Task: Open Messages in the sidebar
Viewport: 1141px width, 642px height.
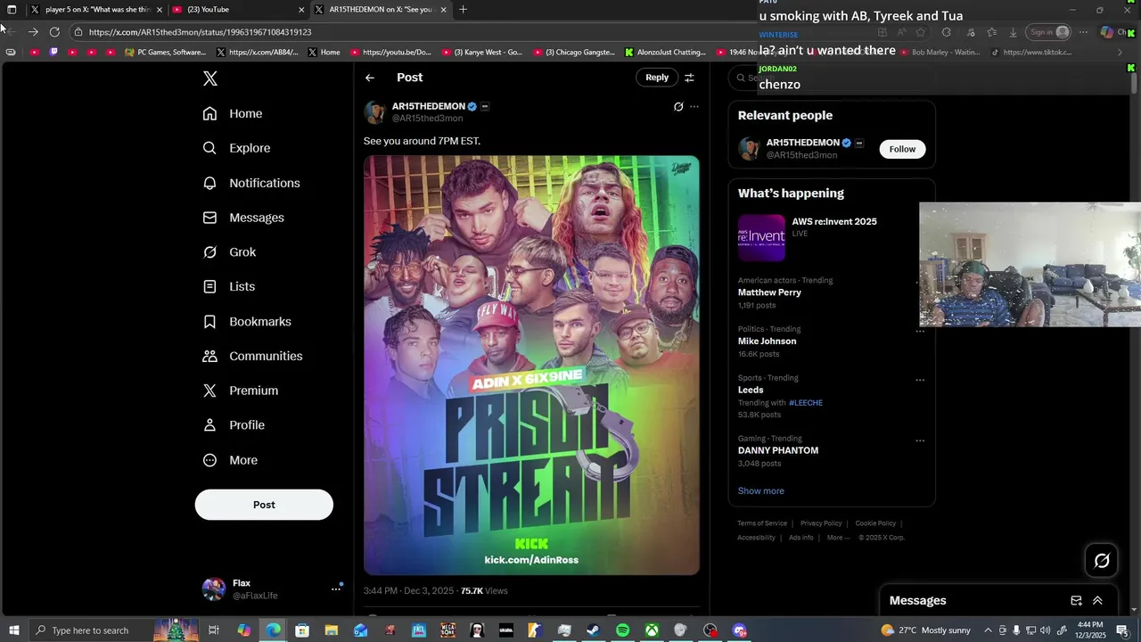Action: tap(243, 218)
